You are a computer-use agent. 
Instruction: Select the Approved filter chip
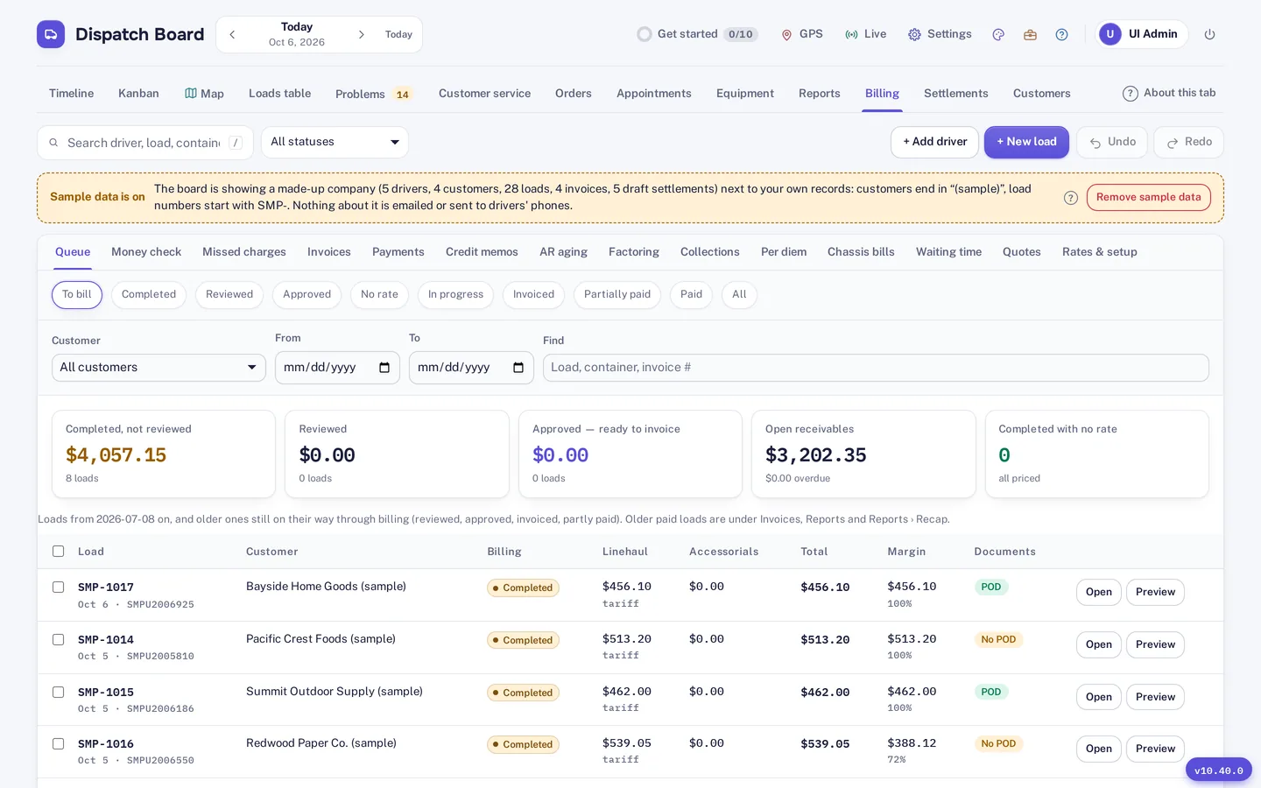click(x=306, y=295)
